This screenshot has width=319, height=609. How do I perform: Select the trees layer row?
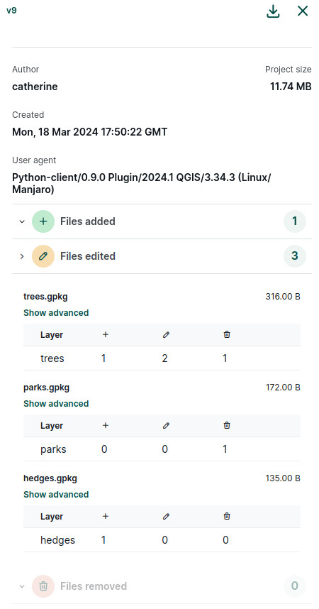coord(162,358)
